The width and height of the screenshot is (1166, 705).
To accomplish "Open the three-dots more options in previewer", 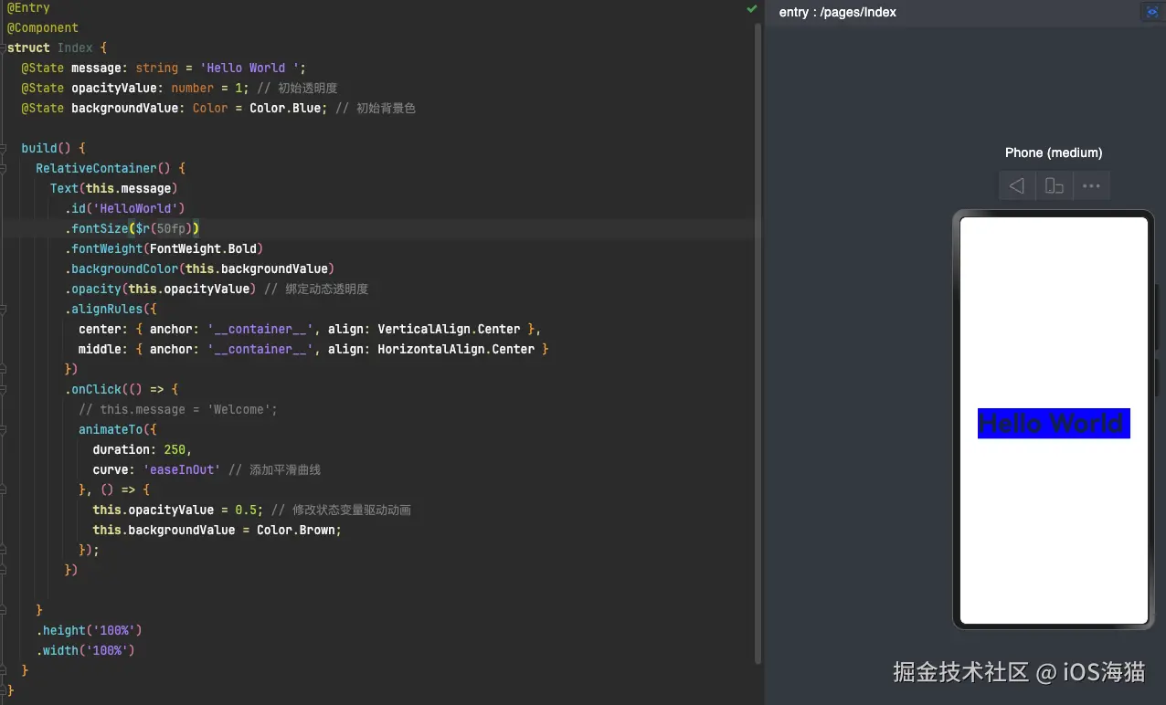I will pyautogui.click(x=1091, y=186).
